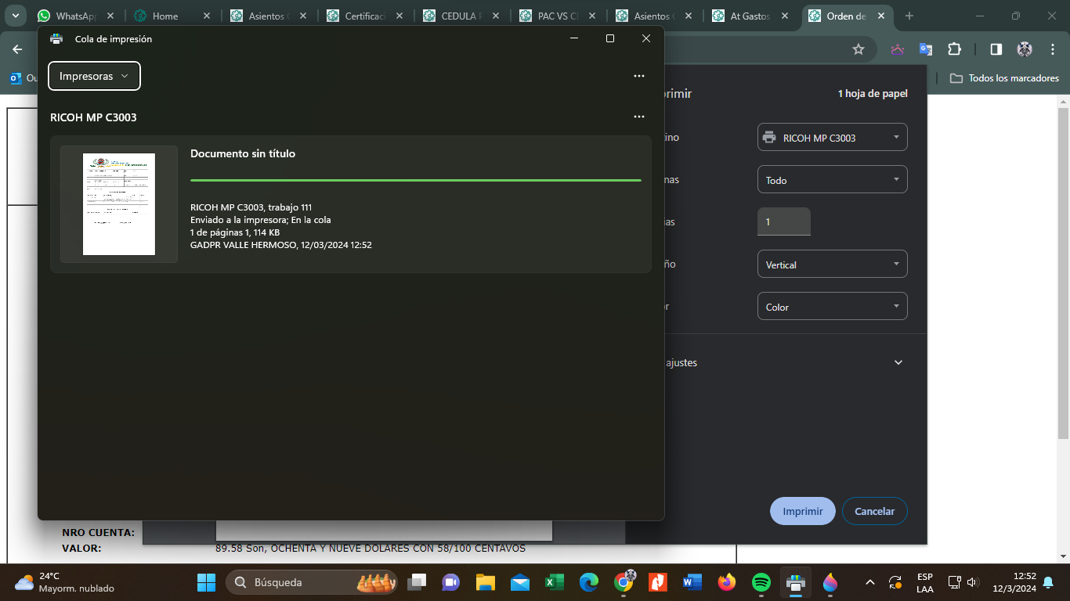Toggle the Chrome side panel icon
The width and height of the screenshot is (1070, 601).
tap(996, 49)
